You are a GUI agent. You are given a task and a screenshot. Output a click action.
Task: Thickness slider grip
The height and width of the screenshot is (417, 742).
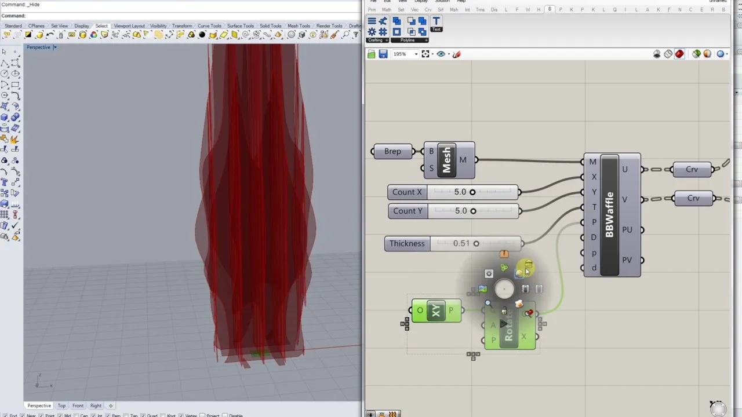click(476, 243)
